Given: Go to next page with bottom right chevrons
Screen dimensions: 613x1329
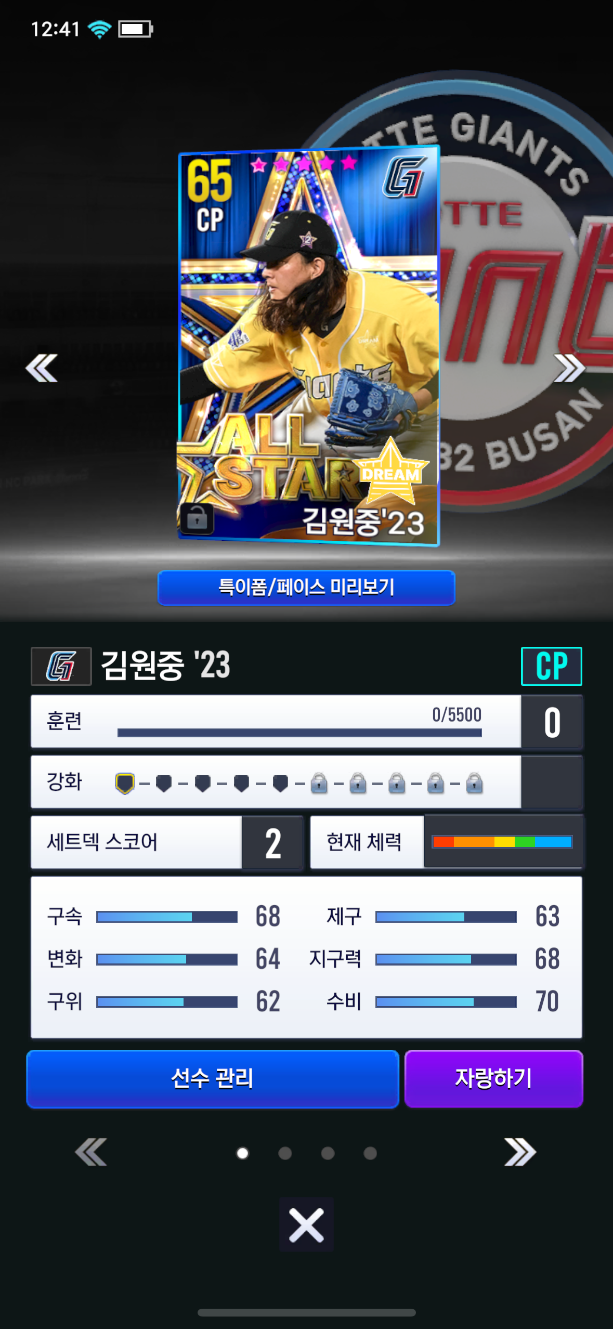Looking at the screenshot, I should [x=520, y=1152].
